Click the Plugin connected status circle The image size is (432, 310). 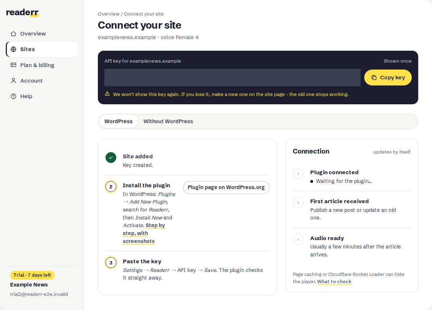(x=298, y=174)
